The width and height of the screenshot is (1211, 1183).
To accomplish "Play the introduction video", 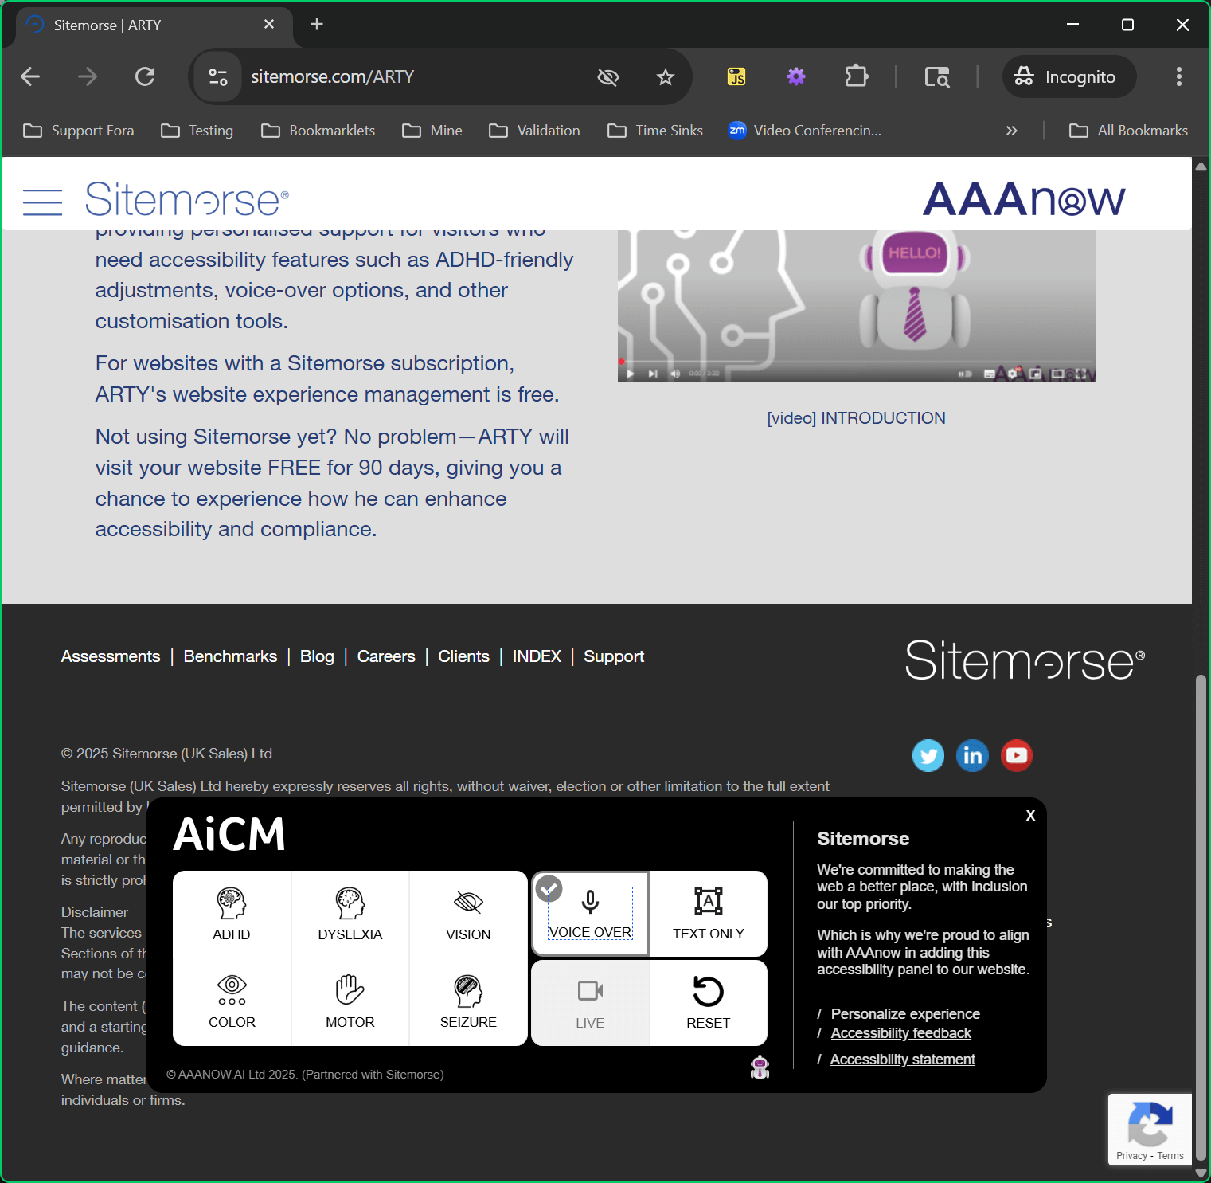I will coord(630,374).
